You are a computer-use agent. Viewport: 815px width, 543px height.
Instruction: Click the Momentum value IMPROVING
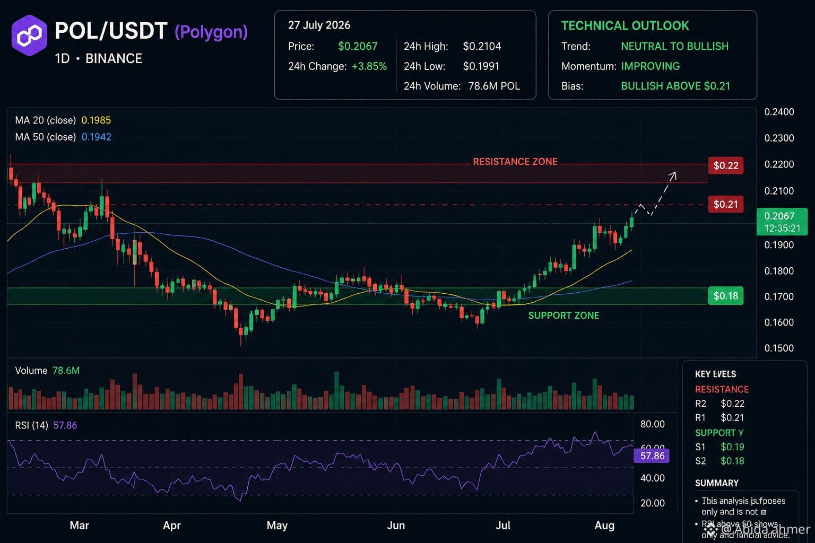click(650, 66)
